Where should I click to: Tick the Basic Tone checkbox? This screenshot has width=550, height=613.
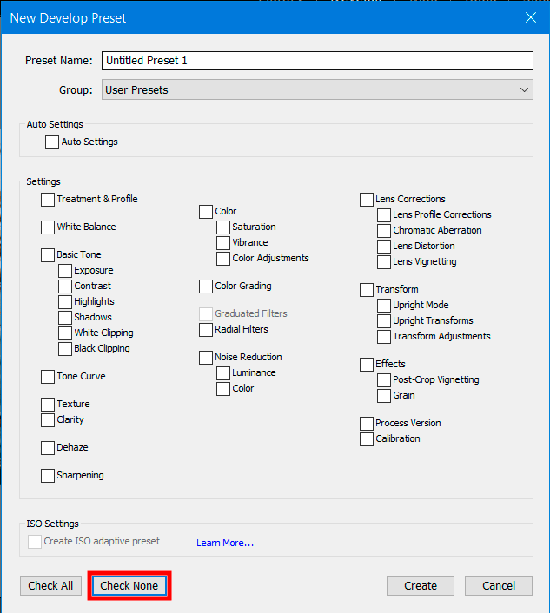pos(48,255)
